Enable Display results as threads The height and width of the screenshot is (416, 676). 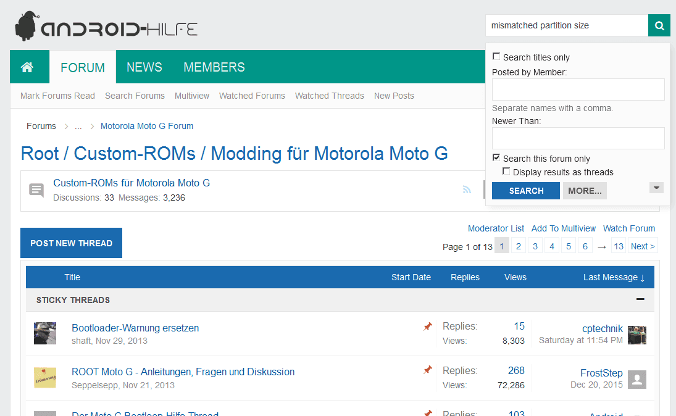tap(506, 171)
